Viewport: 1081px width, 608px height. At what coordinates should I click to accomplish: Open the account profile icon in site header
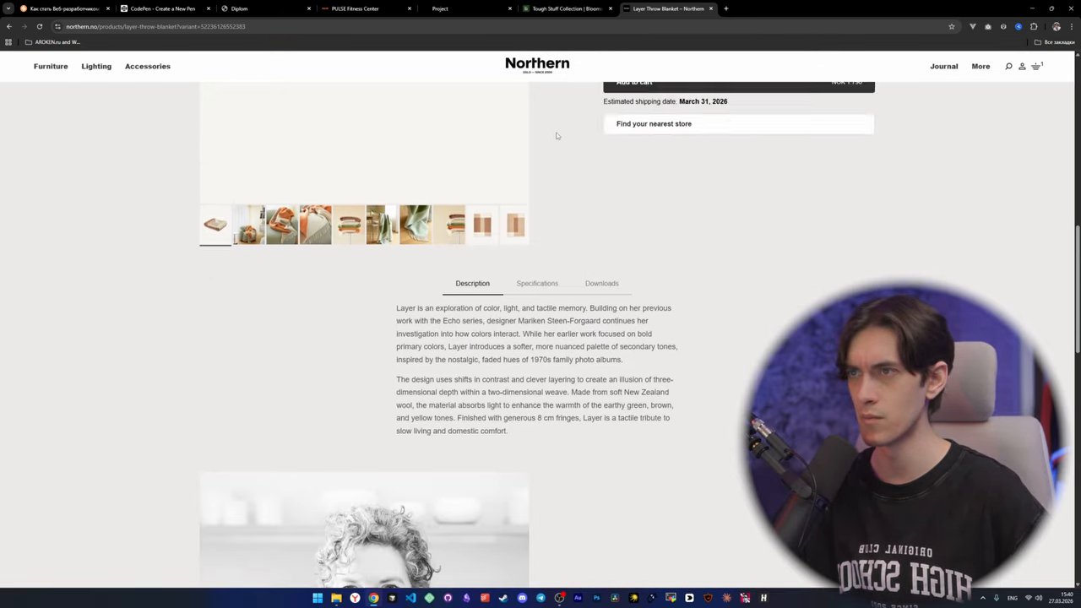[1022, 66]
